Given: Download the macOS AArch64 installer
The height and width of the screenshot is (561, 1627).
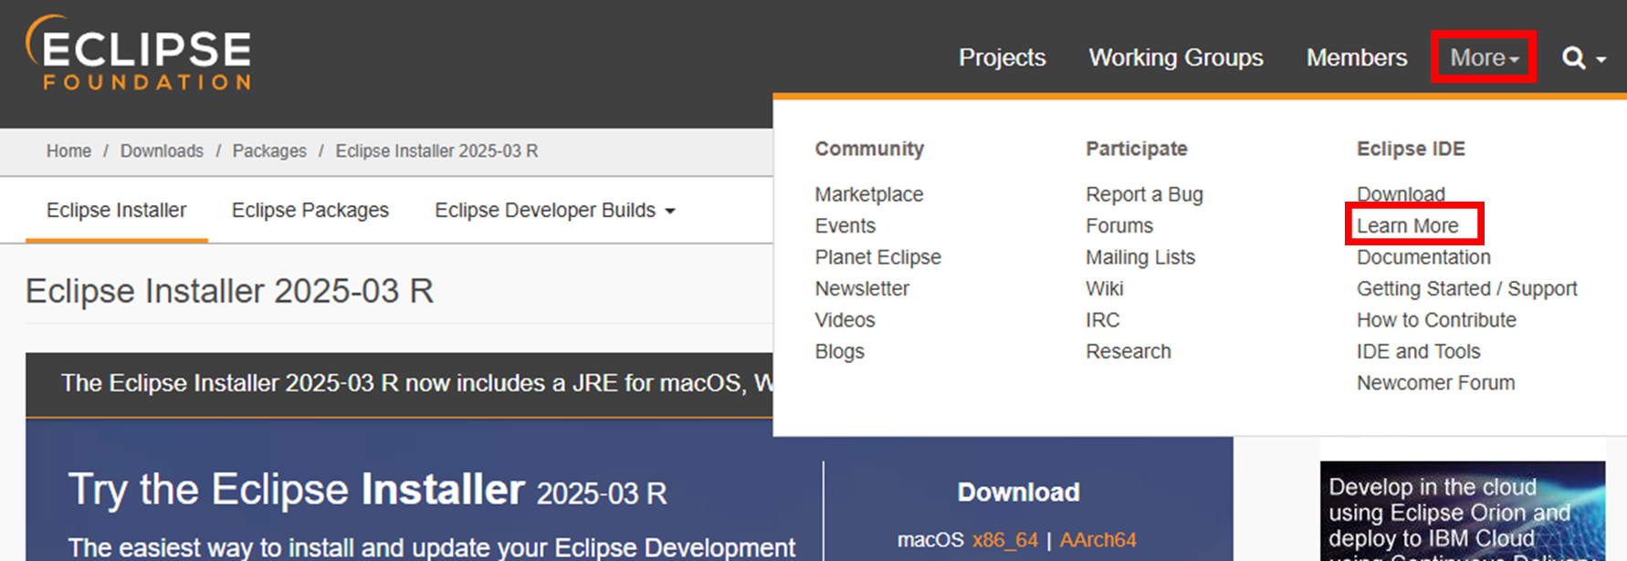Looking at the screenshot, I should click(1098, 540).
